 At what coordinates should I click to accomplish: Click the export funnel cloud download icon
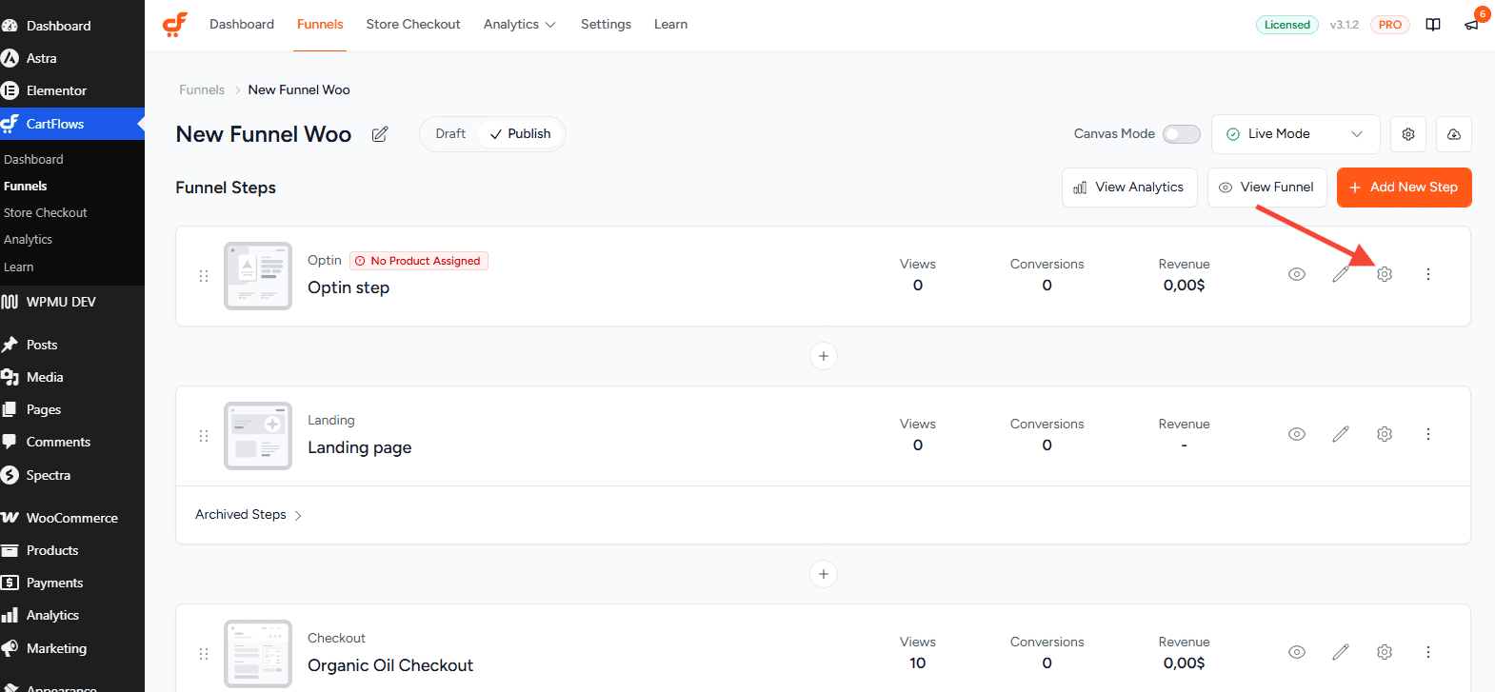[1454, 134]
